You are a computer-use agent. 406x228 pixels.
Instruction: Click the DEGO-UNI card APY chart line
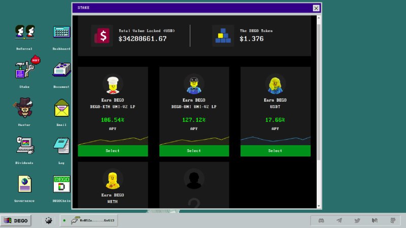coord(194,141)
